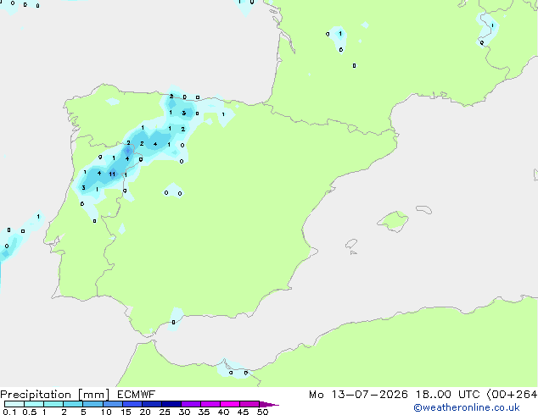This screenshot has width=538, height=415.
Task: Click the 20–25 mm legend swatch
Action: (151, 404)
